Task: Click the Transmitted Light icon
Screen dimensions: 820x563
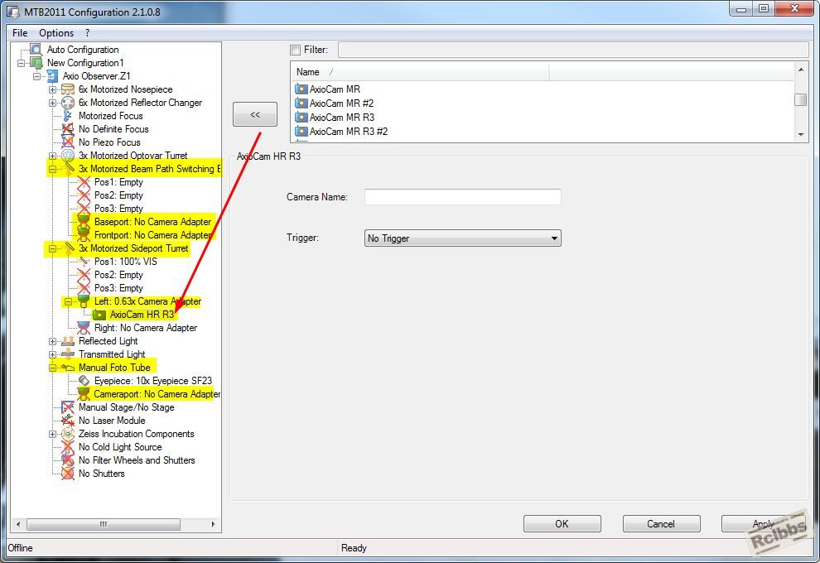Action: tap(67, 354)
